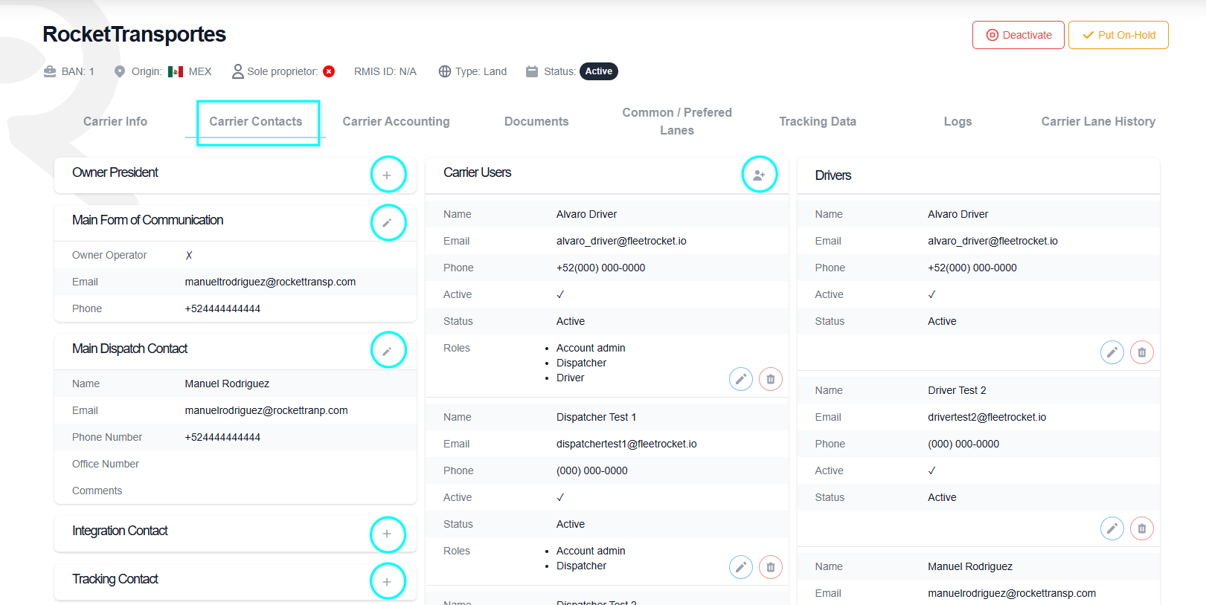Select email dispatchertest1@fleetrocket.io
1206x605 pixels.
(626, 444)
